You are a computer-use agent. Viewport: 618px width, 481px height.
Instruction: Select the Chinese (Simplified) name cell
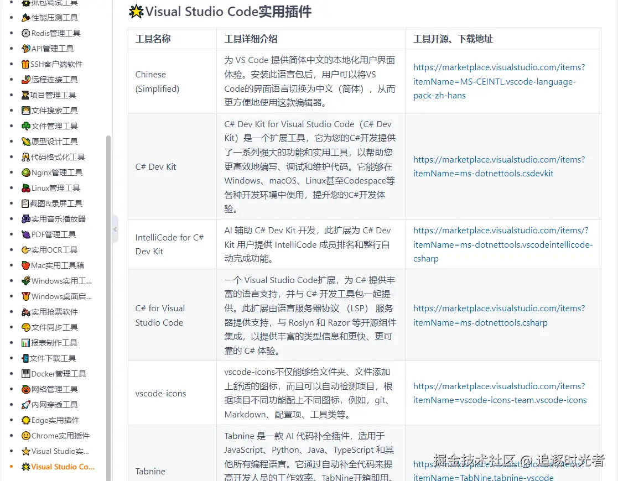(172, 81)
